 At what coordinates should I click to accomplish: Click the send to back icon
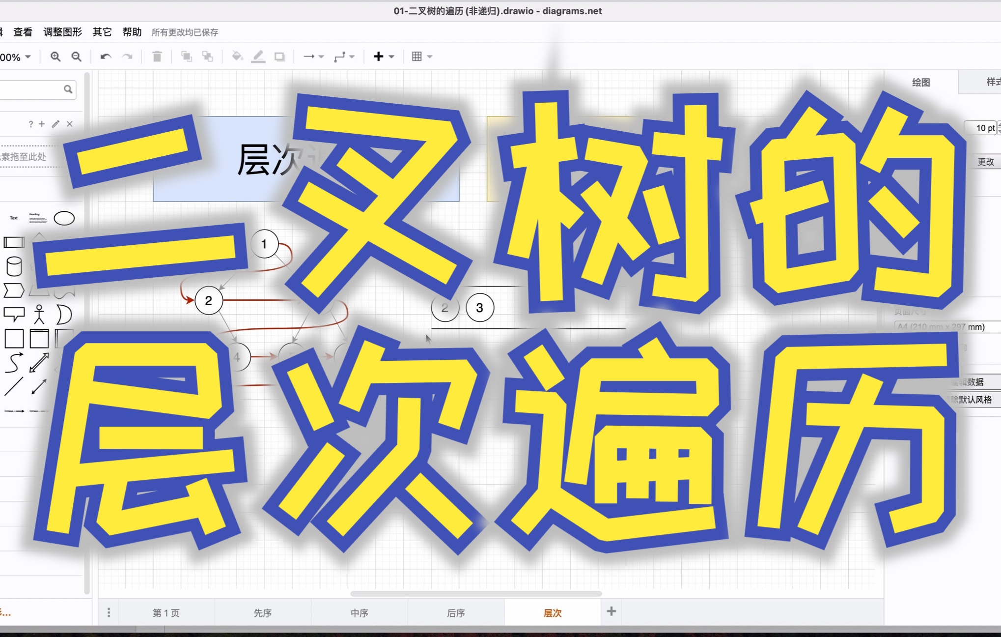pos(208,57)
